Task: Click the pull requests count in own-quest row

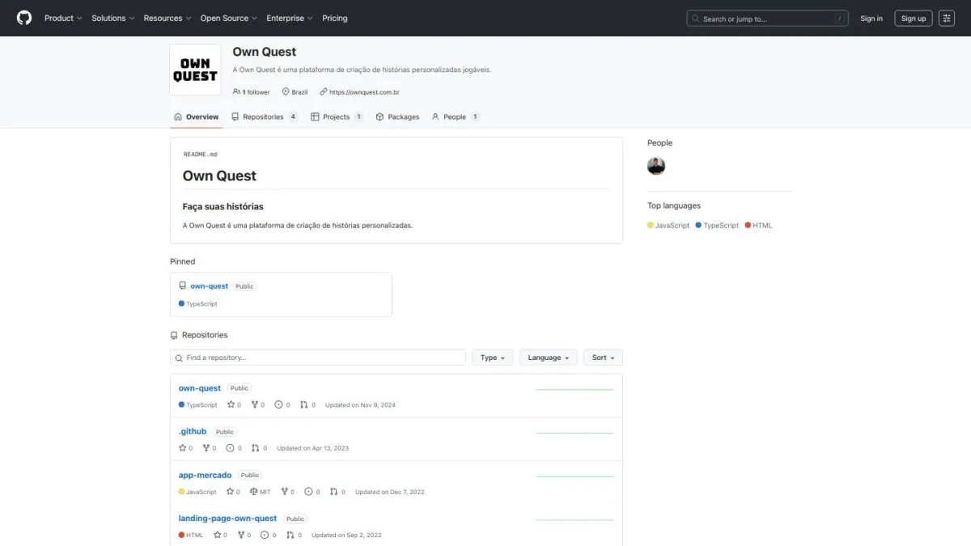Action: pyautogui.click(x=307, y=405)
